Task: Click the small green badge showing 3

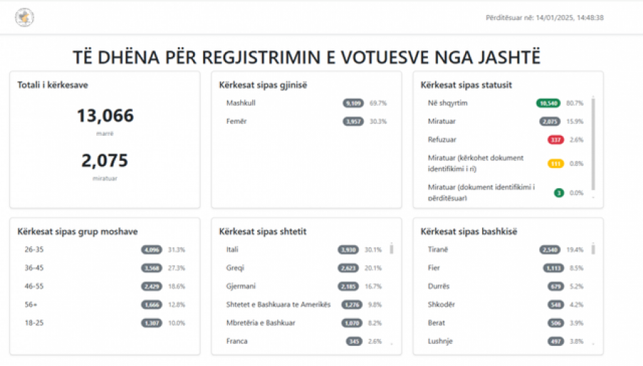Action: [559, 193]
